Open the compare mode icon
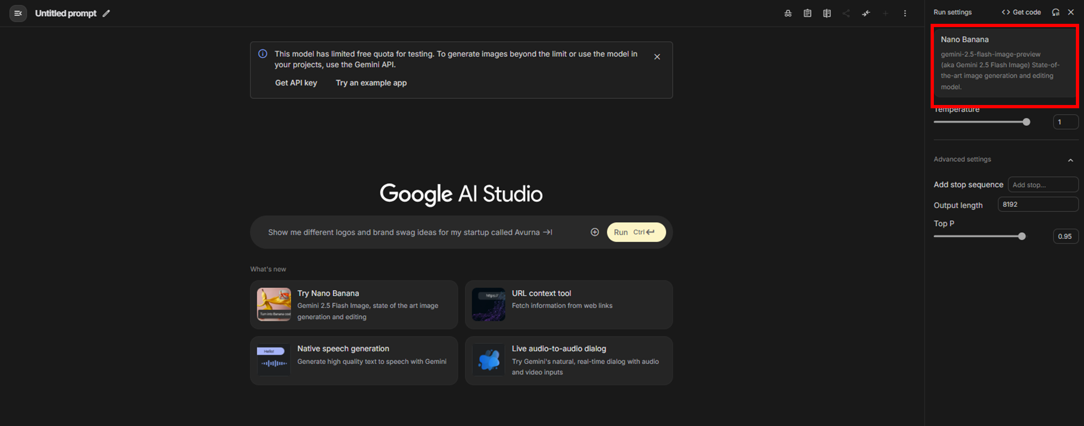The height and width of the screenshot is (426, 1084). 827,13
